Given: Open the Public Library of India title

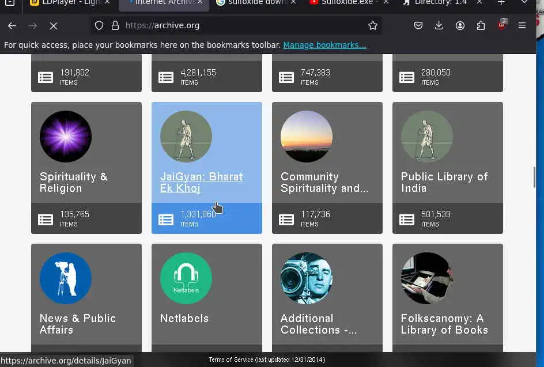Looking at the screenshot, I should 444,182.
